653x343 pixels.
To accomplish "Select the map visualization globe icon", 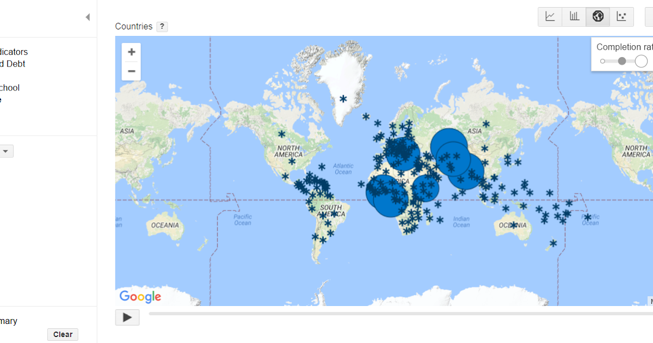I will tap(597, 16).
